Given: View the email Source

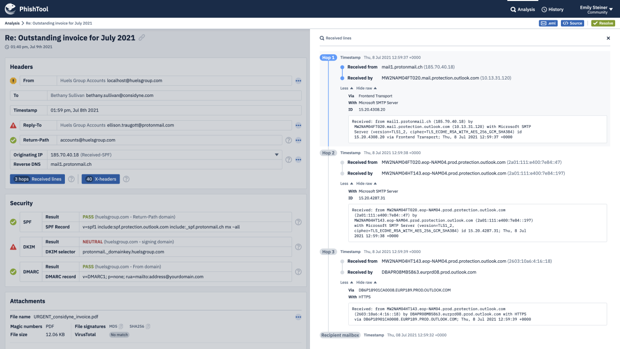Looking at the screenshot, I should 573,23.
